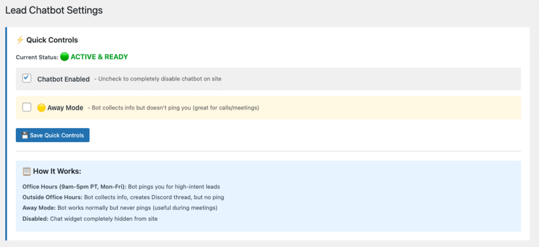Enable the Away Mode checkbox
Screen dimensions: 539x247
[x=27, y=107]
